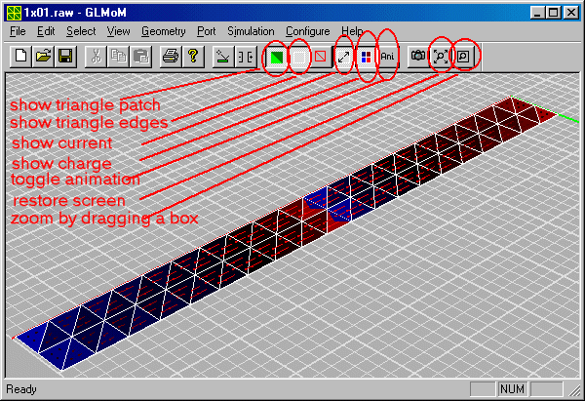Open the Port menu
The height and width of the screenshot is (401, 585).
tap(206, 31)
